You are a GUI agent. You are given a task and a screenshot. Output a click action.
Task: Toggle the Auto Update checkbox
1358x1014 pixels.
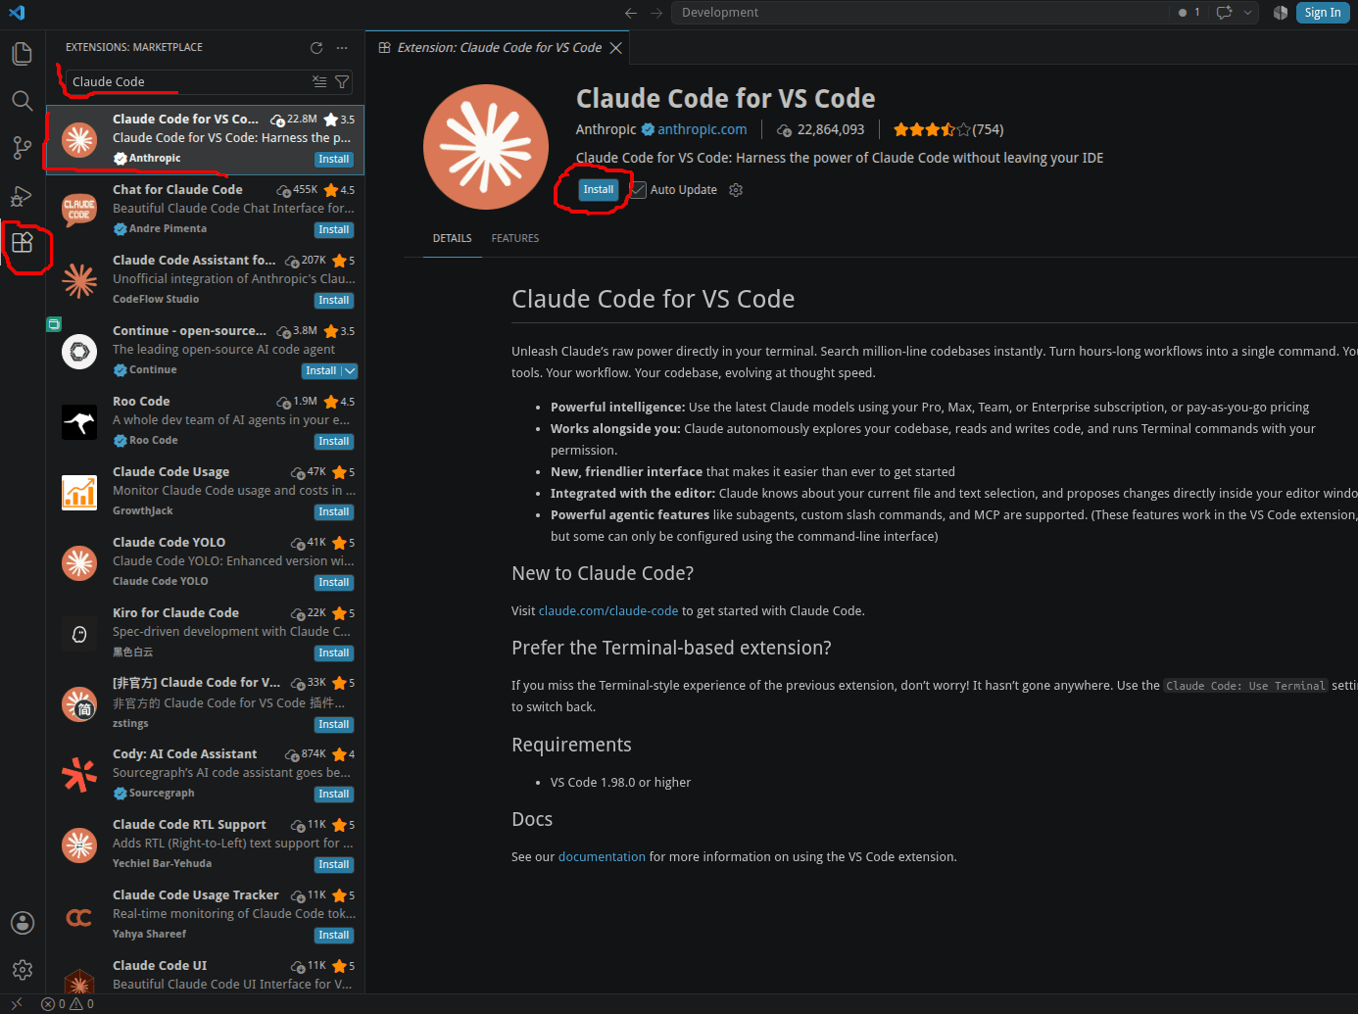click(639, 190)
